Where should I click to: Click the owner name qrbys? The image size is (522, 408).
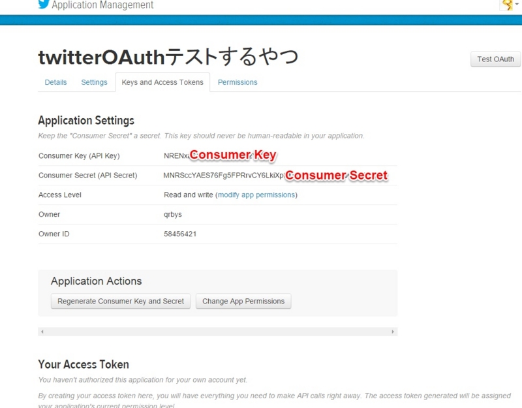(173, 215)
